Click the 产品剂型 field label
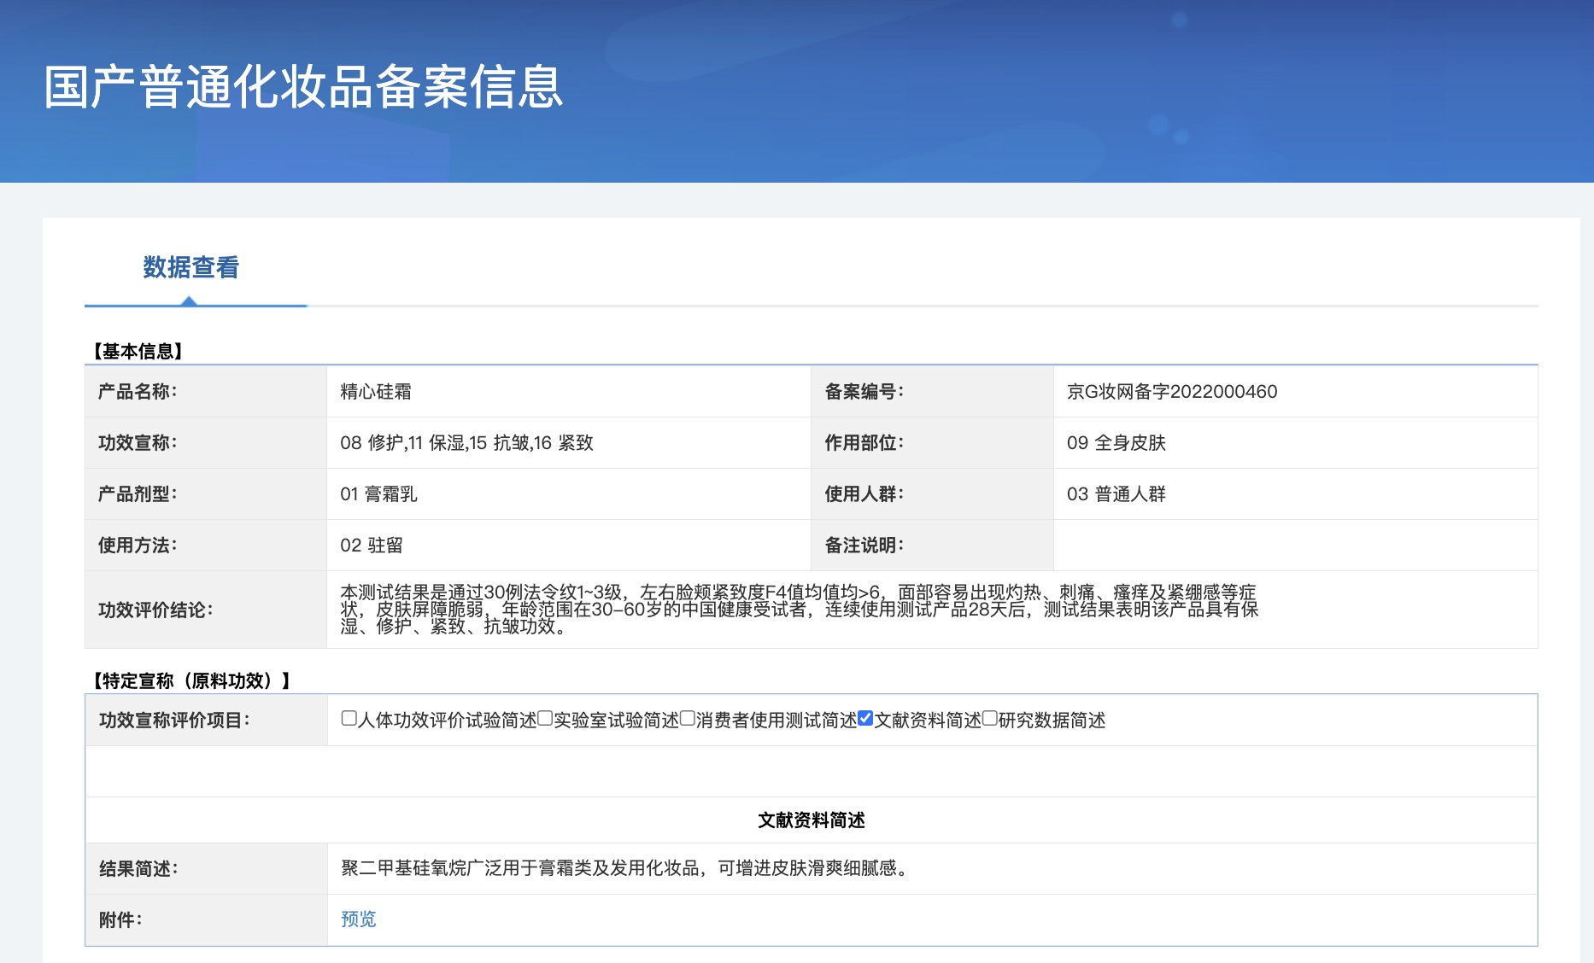The width and height of the screenshot is (1594, 963). tap(138, 494)
